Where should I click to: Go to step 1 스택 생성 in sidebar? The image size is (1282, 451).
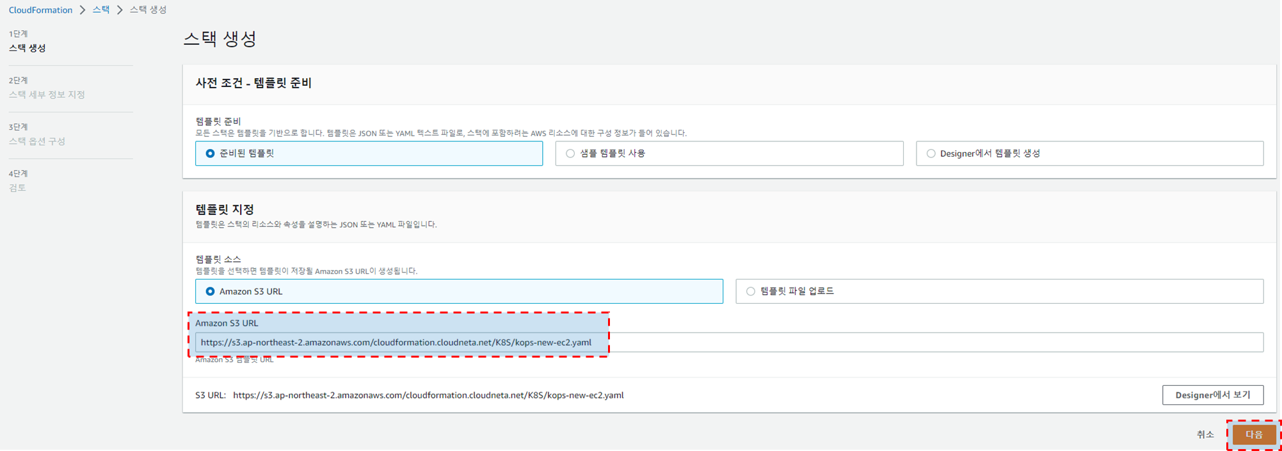click(x=28, y=48)
